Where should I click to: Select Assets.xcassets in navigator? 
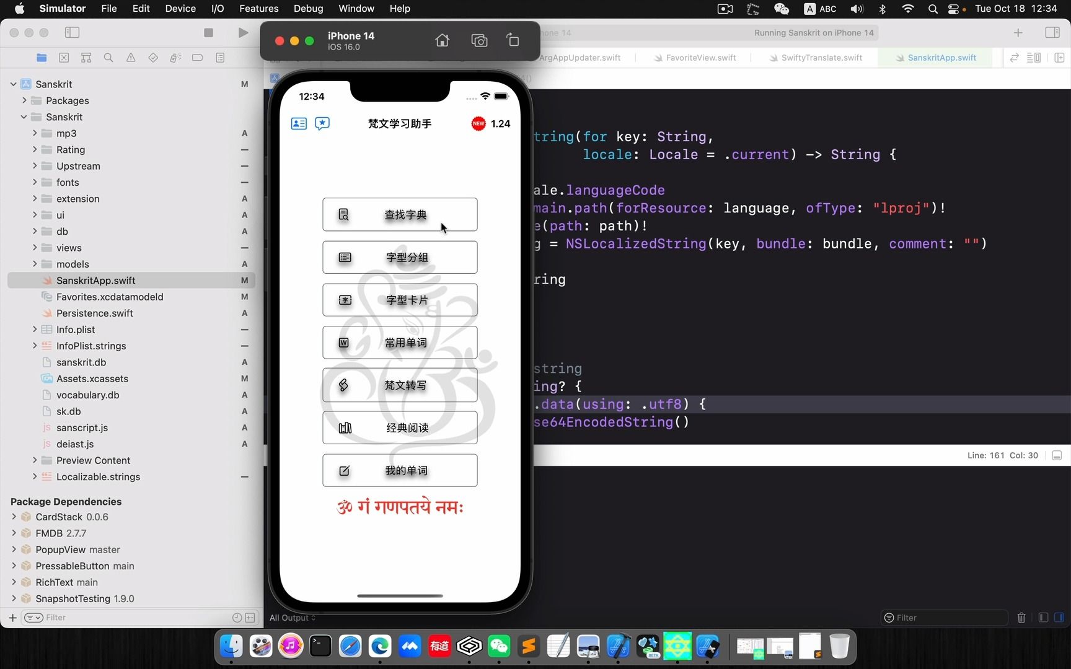[x=92, y=378]
